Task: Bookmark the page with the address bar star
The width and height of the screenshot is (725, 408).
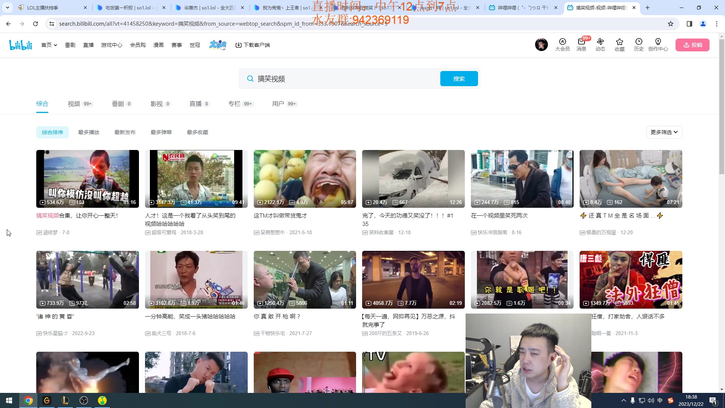Action: tap(670, 23)
